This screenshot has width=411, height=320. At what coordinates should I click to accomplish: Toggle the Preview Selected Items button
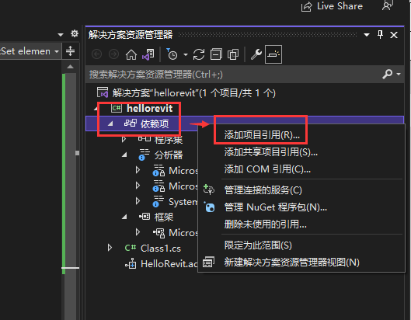click(273, 54)
